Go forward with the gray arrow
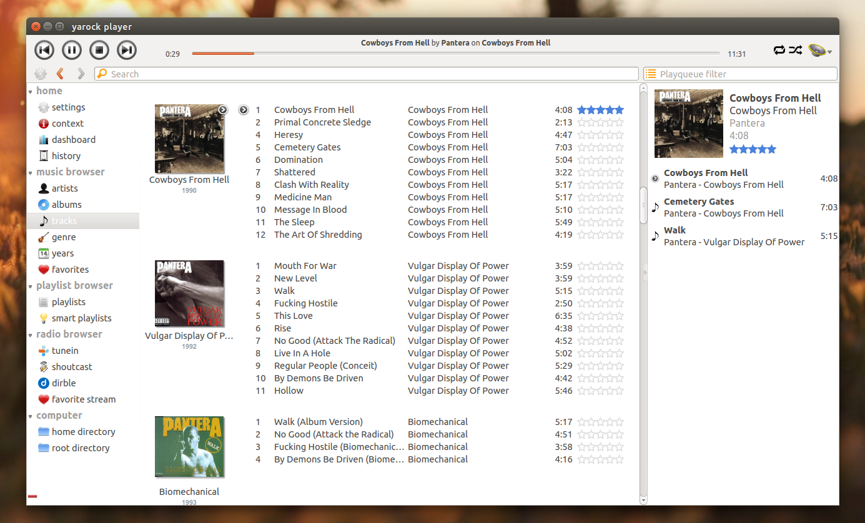The image size is (865, 523). (x=81, y=74)
